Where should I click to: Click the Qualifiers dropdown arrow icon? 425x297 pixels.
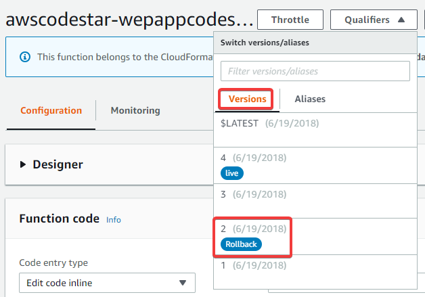(401, 20)
